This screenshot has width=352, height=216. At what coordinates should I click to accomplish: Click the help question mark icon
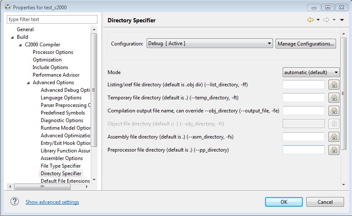(15, 202)
